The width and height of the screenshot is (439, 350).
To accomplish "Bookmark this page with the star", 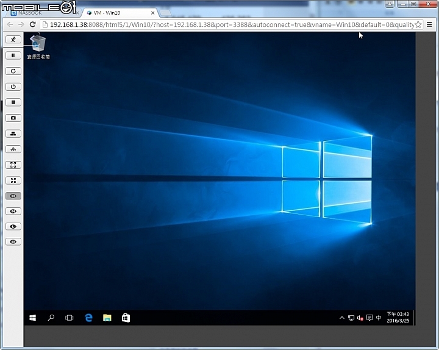I will (x=418, y=24).
